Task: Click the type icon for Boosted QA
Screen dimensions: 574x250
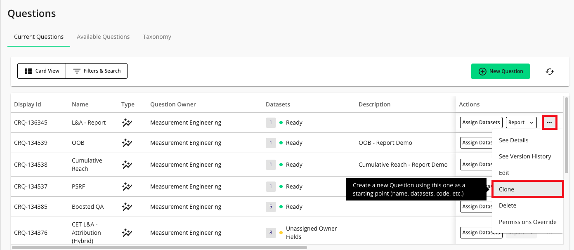Action: coord(127,207)
